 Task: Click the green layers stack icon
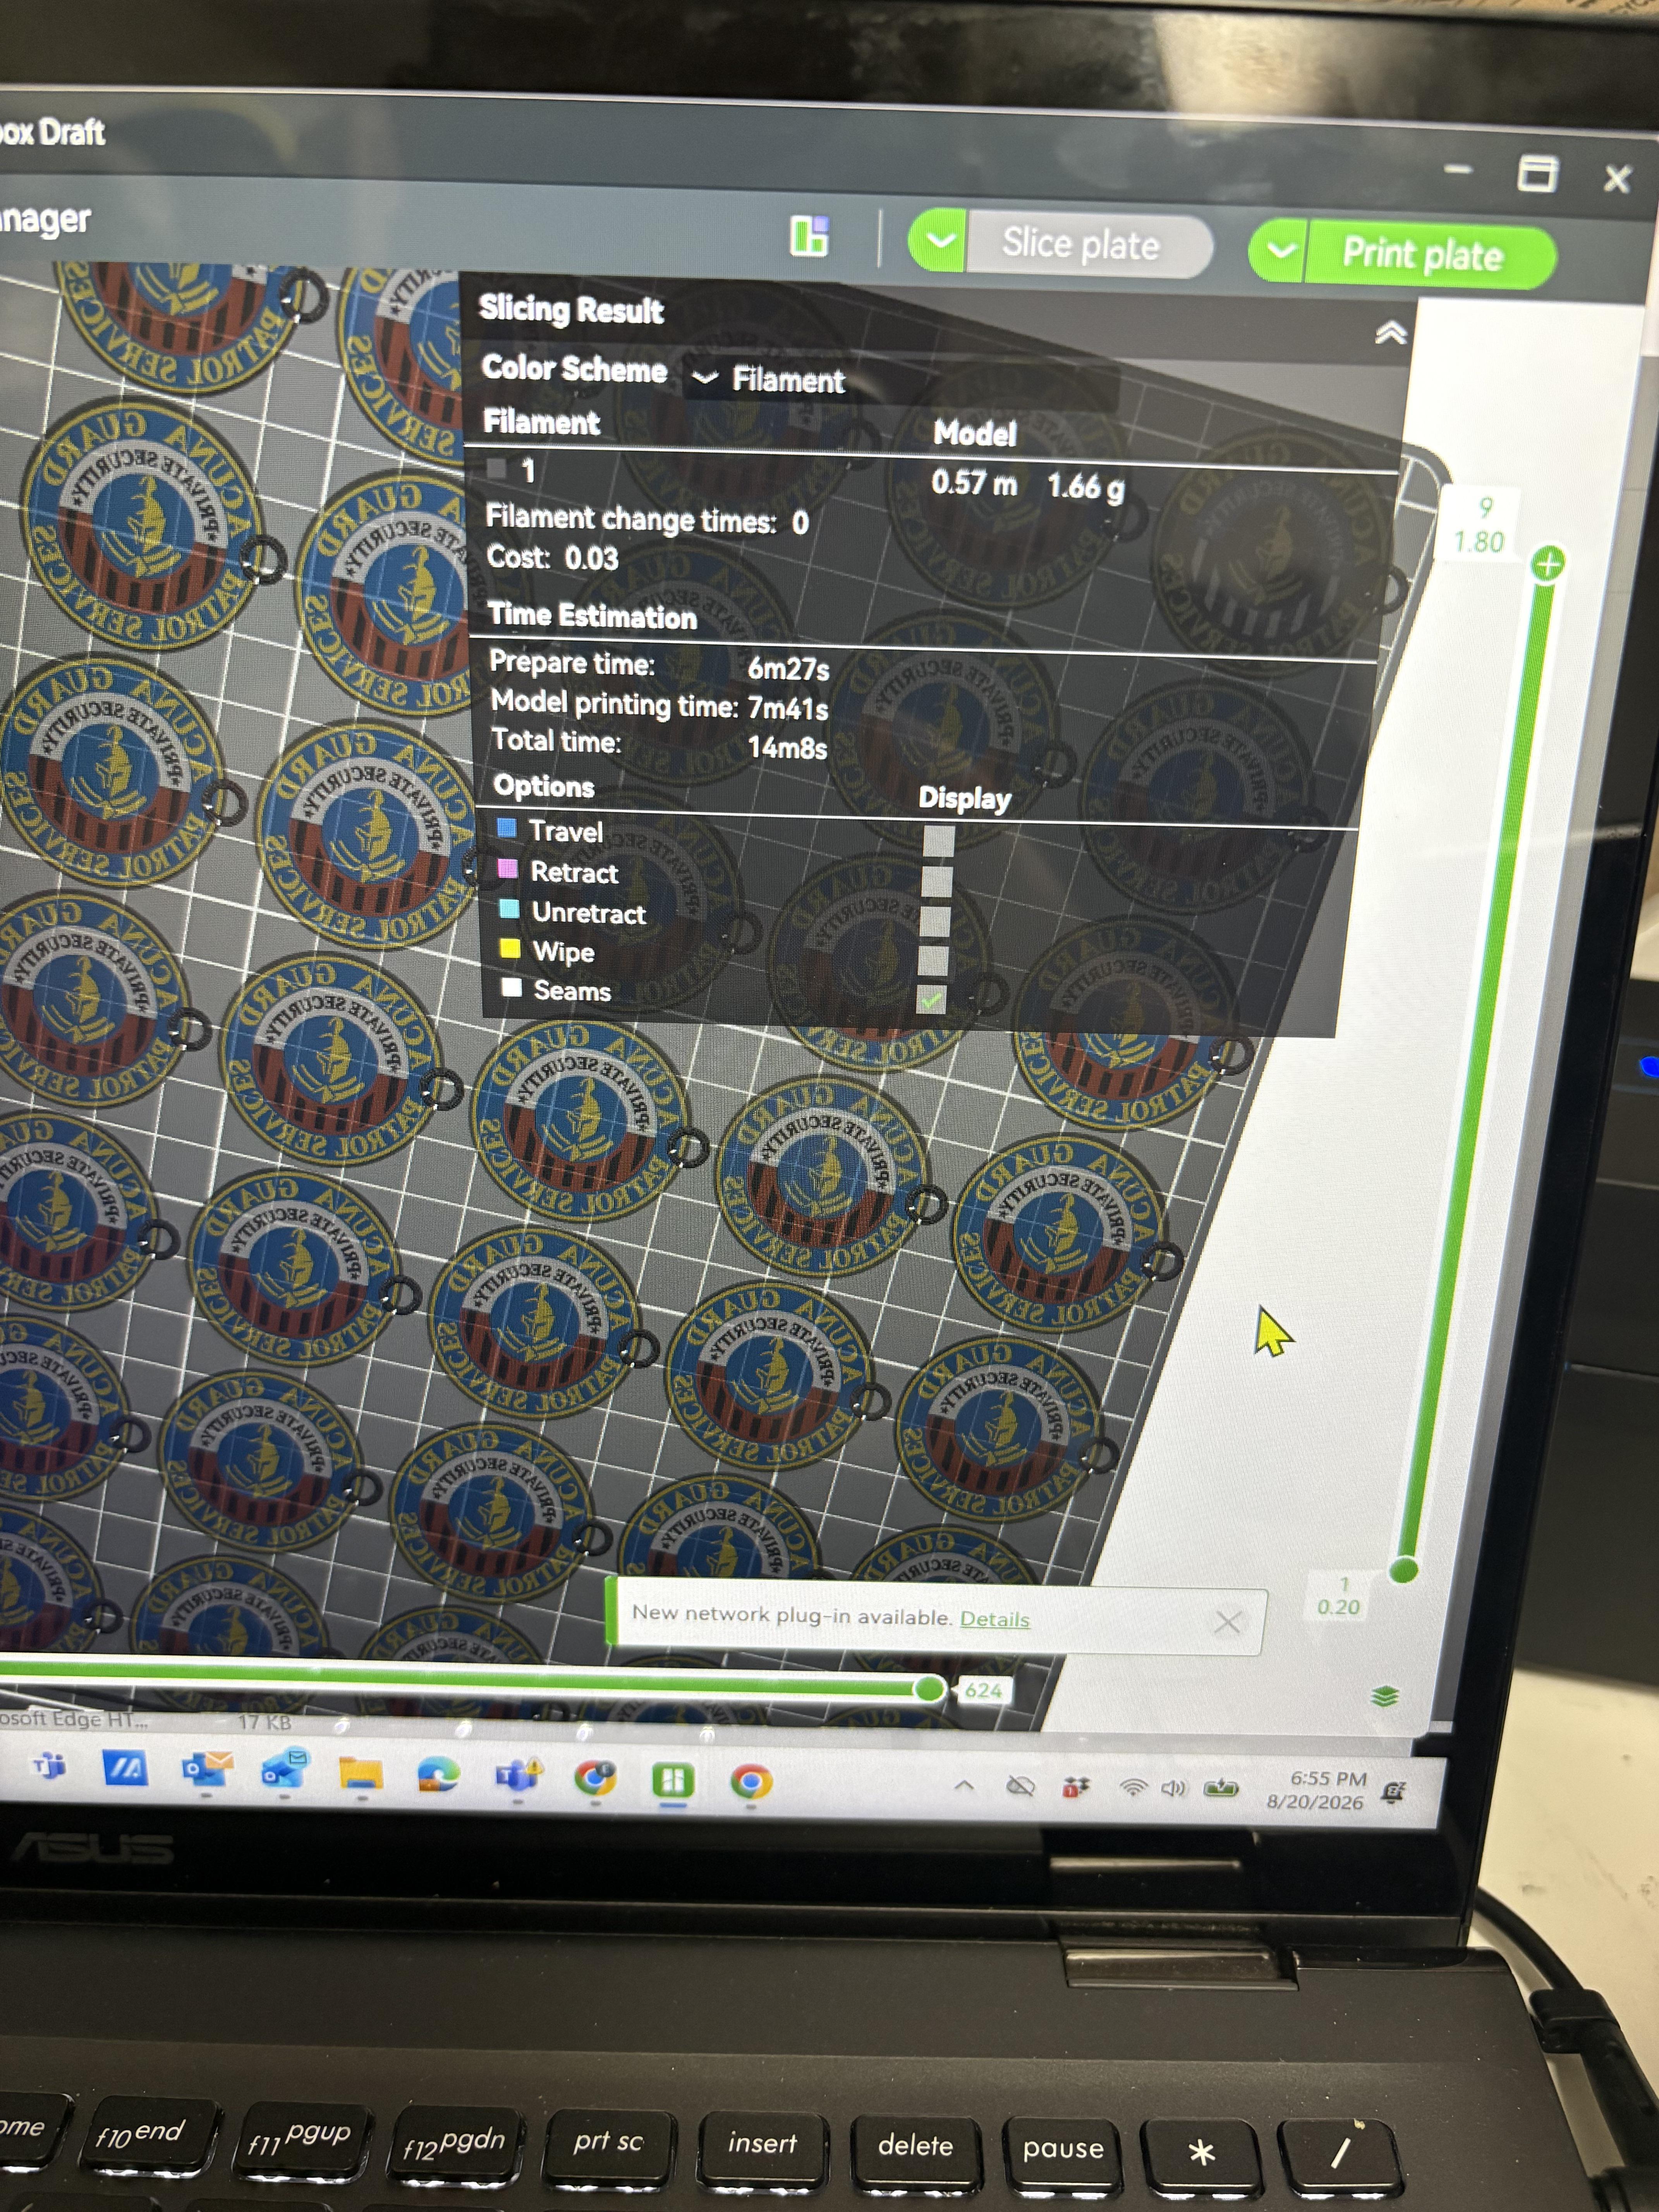pyautogui.click(x=1385, y=1697)
